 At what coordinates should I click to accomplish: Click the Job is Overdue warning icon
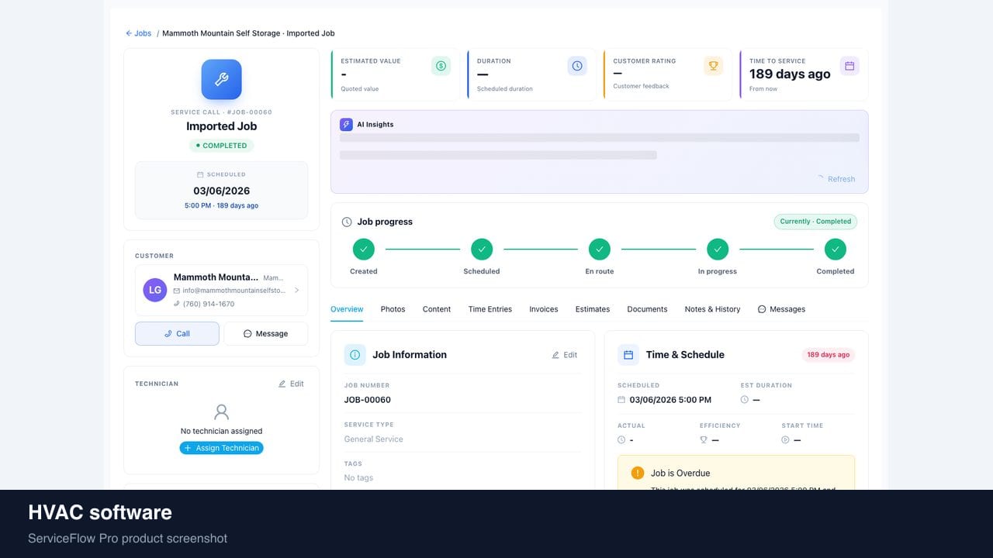[638, 473]
